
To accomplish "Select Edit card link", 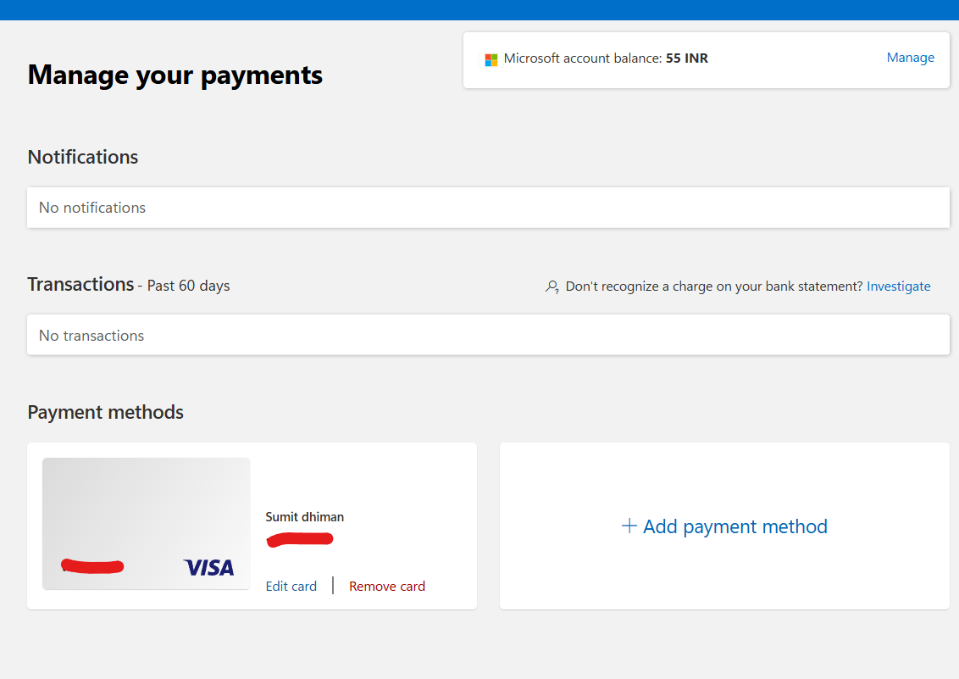I will pyautogui.click(x=291, y=586).
